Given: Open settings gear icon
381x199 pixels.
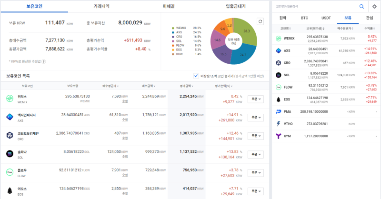Looking at the screenshot, I should click(374, 7).
